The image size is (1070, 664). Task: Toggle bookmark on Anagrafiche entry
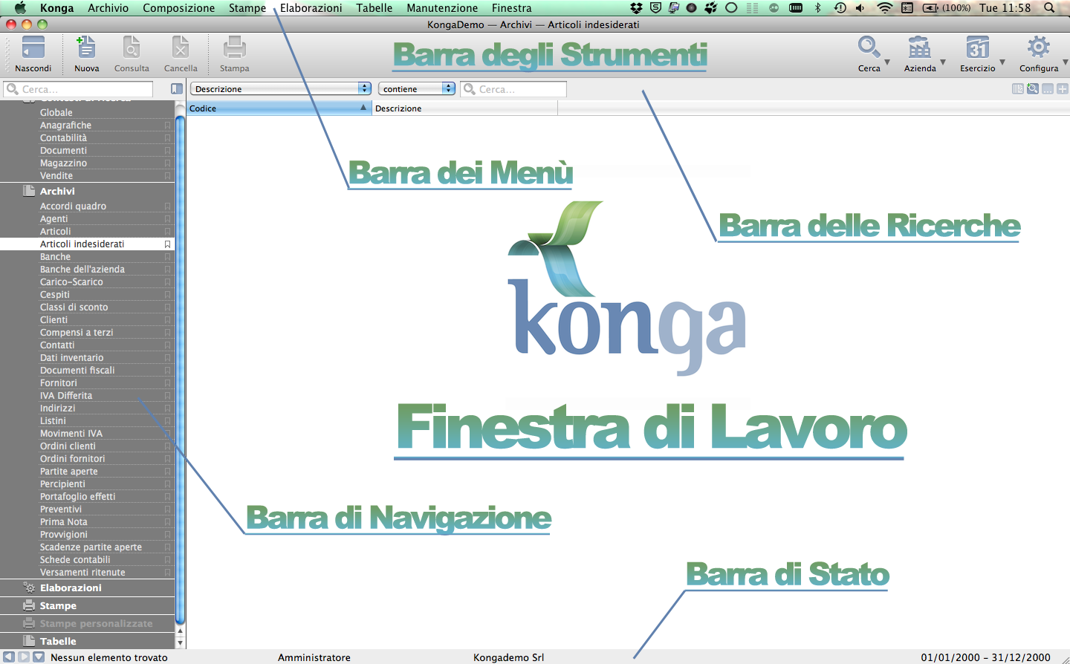click(167, 126)
